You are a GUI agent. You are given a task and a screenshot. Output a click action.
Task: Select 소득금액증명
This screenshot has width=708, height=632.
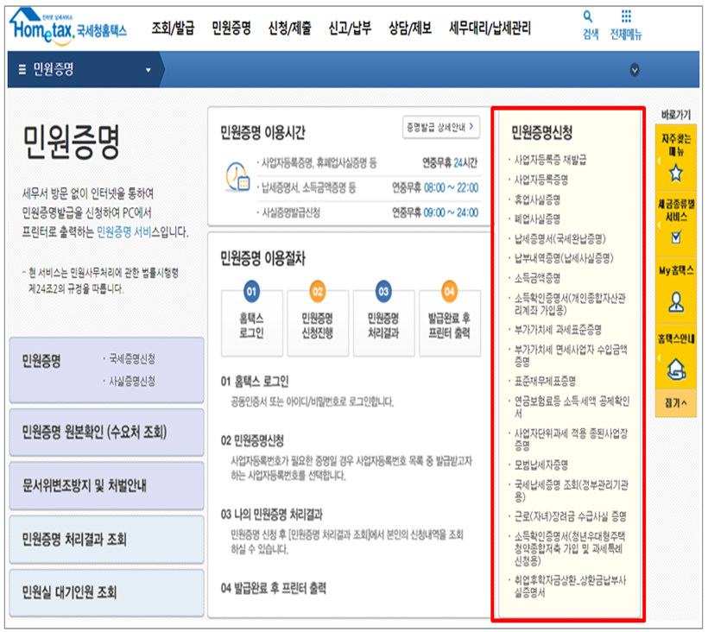(537, 278)
